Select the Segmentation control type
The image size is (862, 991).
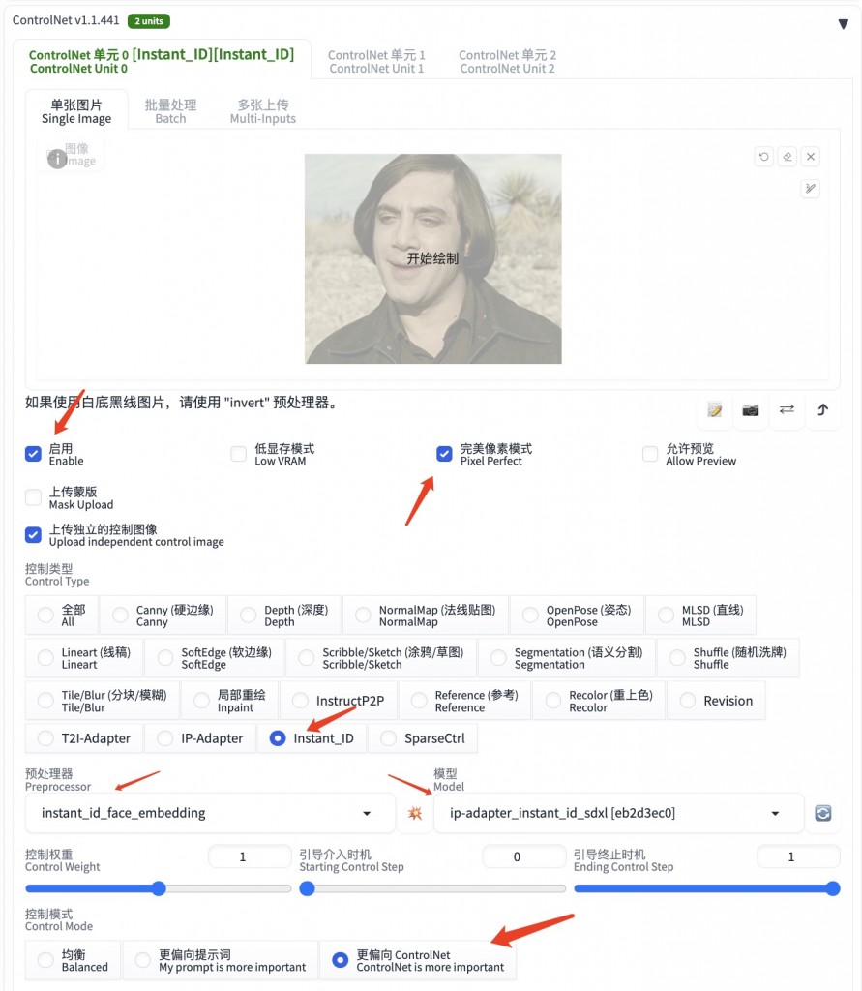pyautogui.click(x=567, y=658)
